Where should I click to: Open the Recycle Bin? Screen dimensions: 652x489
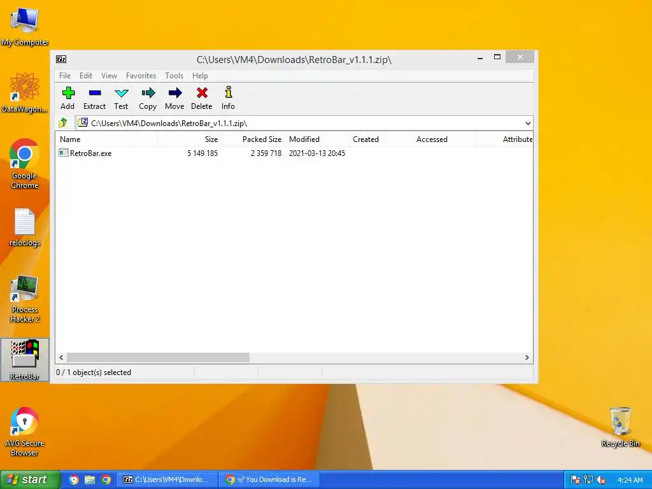pos(620,427)
